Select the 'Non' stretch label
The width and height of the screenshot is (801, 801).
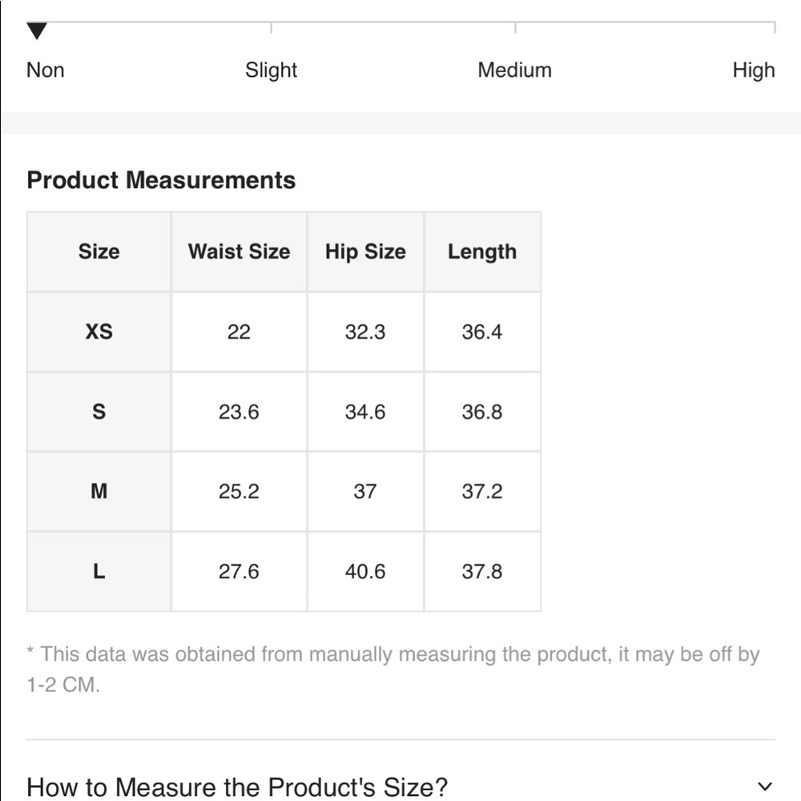[46, 70]
